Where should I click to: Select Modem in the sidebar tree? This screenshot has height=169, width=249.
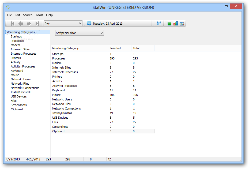[15, 45]
